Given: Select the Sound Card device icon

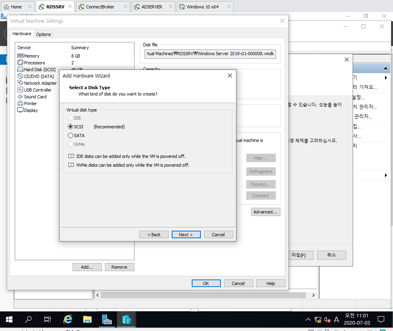Looking at the screenshot, I should tap(20, 97).
